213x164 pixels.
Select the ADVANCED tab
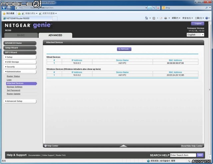pos(55,35)
